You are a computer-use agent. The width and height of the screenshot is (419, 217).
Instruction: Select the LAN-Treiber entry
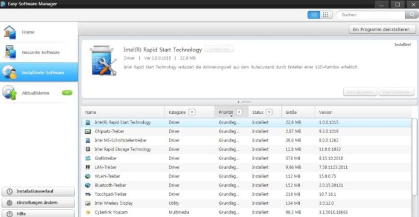(246, 167)
